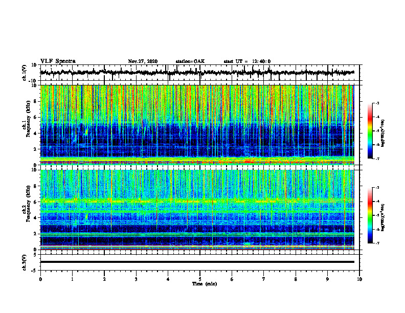Click time-axis tick label '7'
The height and width of the screenshot is (313, 405).
[x=264, y=279]
